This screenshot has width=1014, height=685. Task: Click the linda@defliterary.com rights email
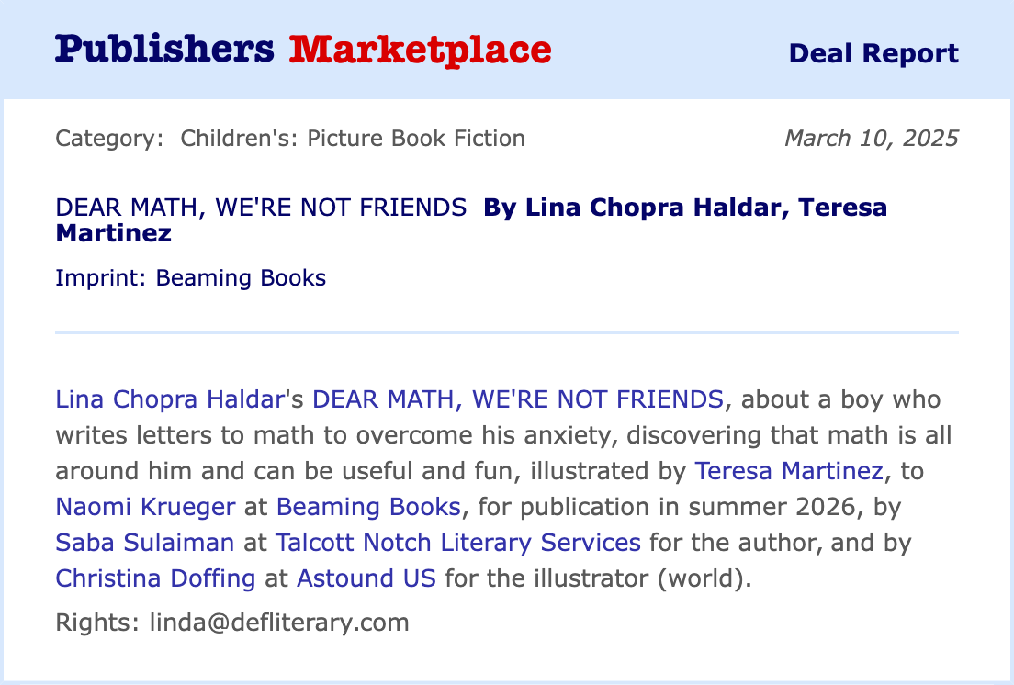tap(279, 623)
